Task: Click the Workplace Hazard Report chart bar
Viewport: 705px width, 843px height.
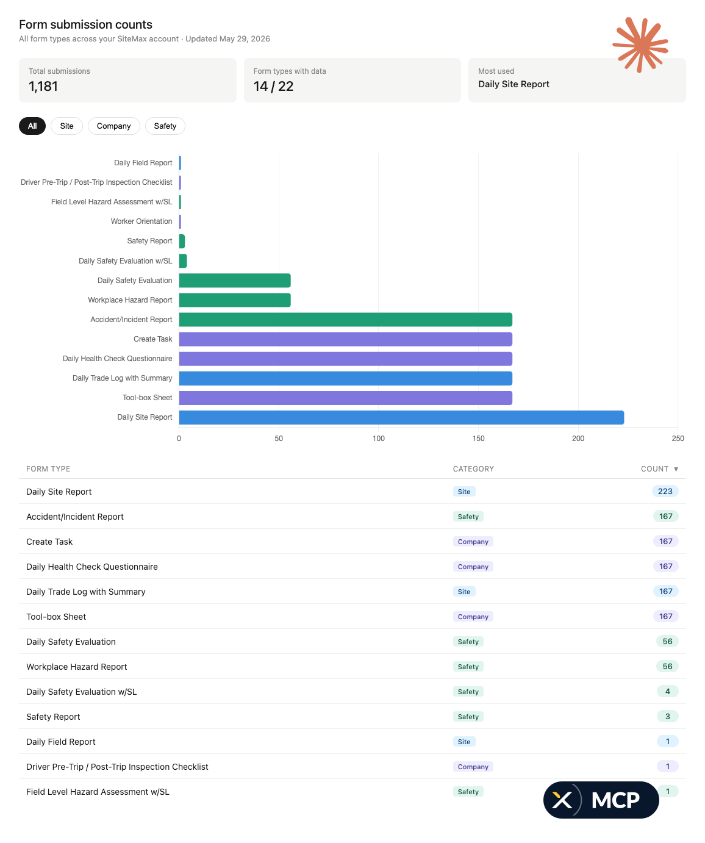Action: point(235,300)
